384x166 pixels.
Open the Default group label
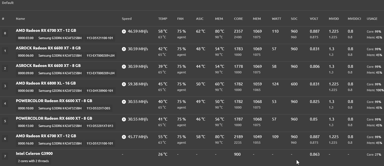(x=8, y=3)
